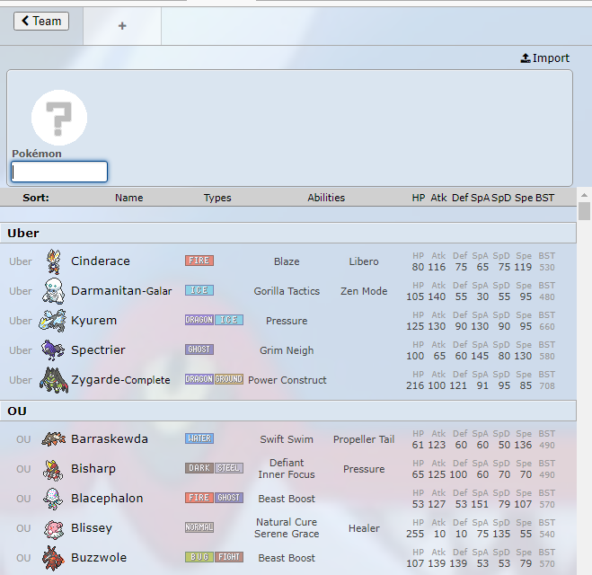
Task: Select Buzzwole by name
Action: coord(99,558)
